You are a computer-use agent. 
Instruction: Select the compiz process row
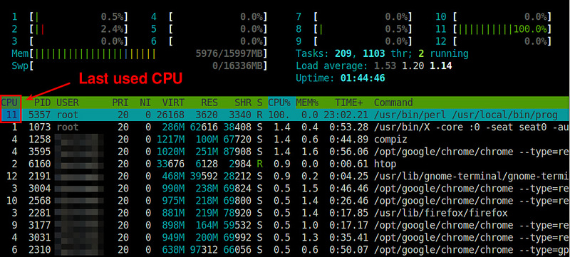tap(285, 140)
